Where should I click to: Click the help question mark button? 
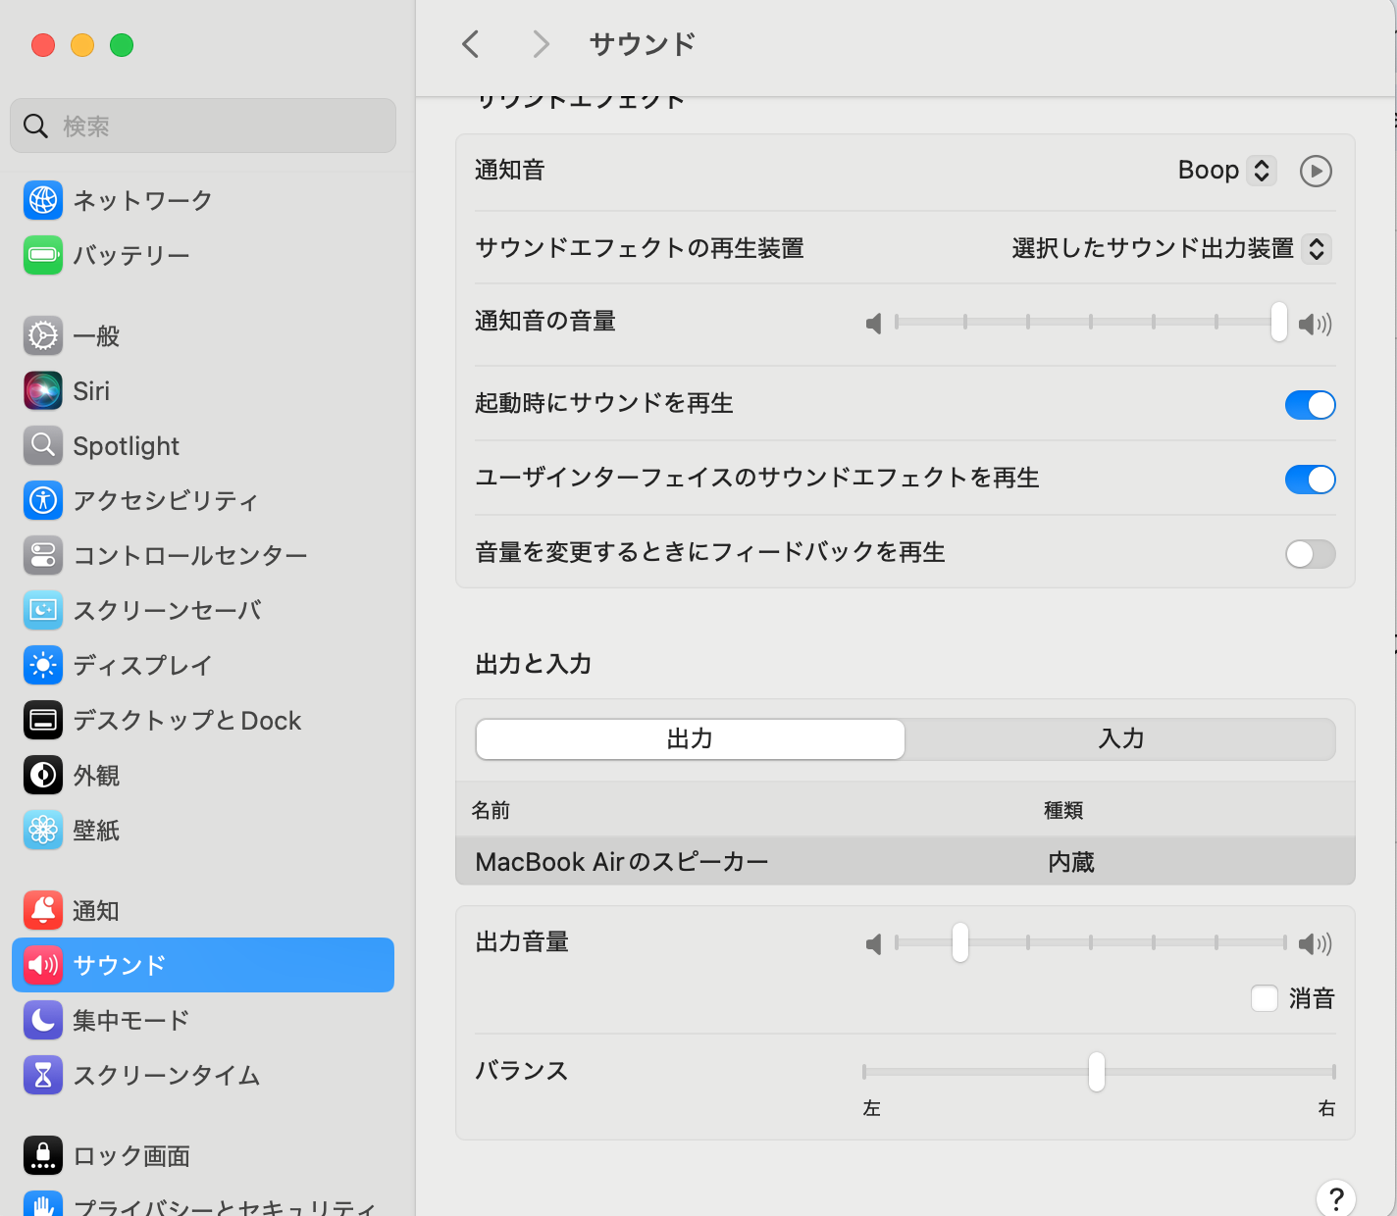click(x=1335, y=1198)
